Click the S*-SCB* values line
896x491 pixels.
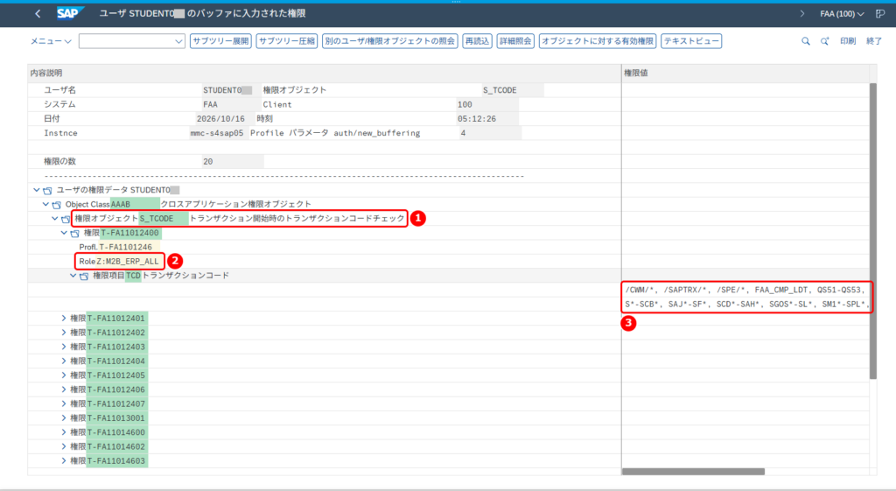pos(747,304)
